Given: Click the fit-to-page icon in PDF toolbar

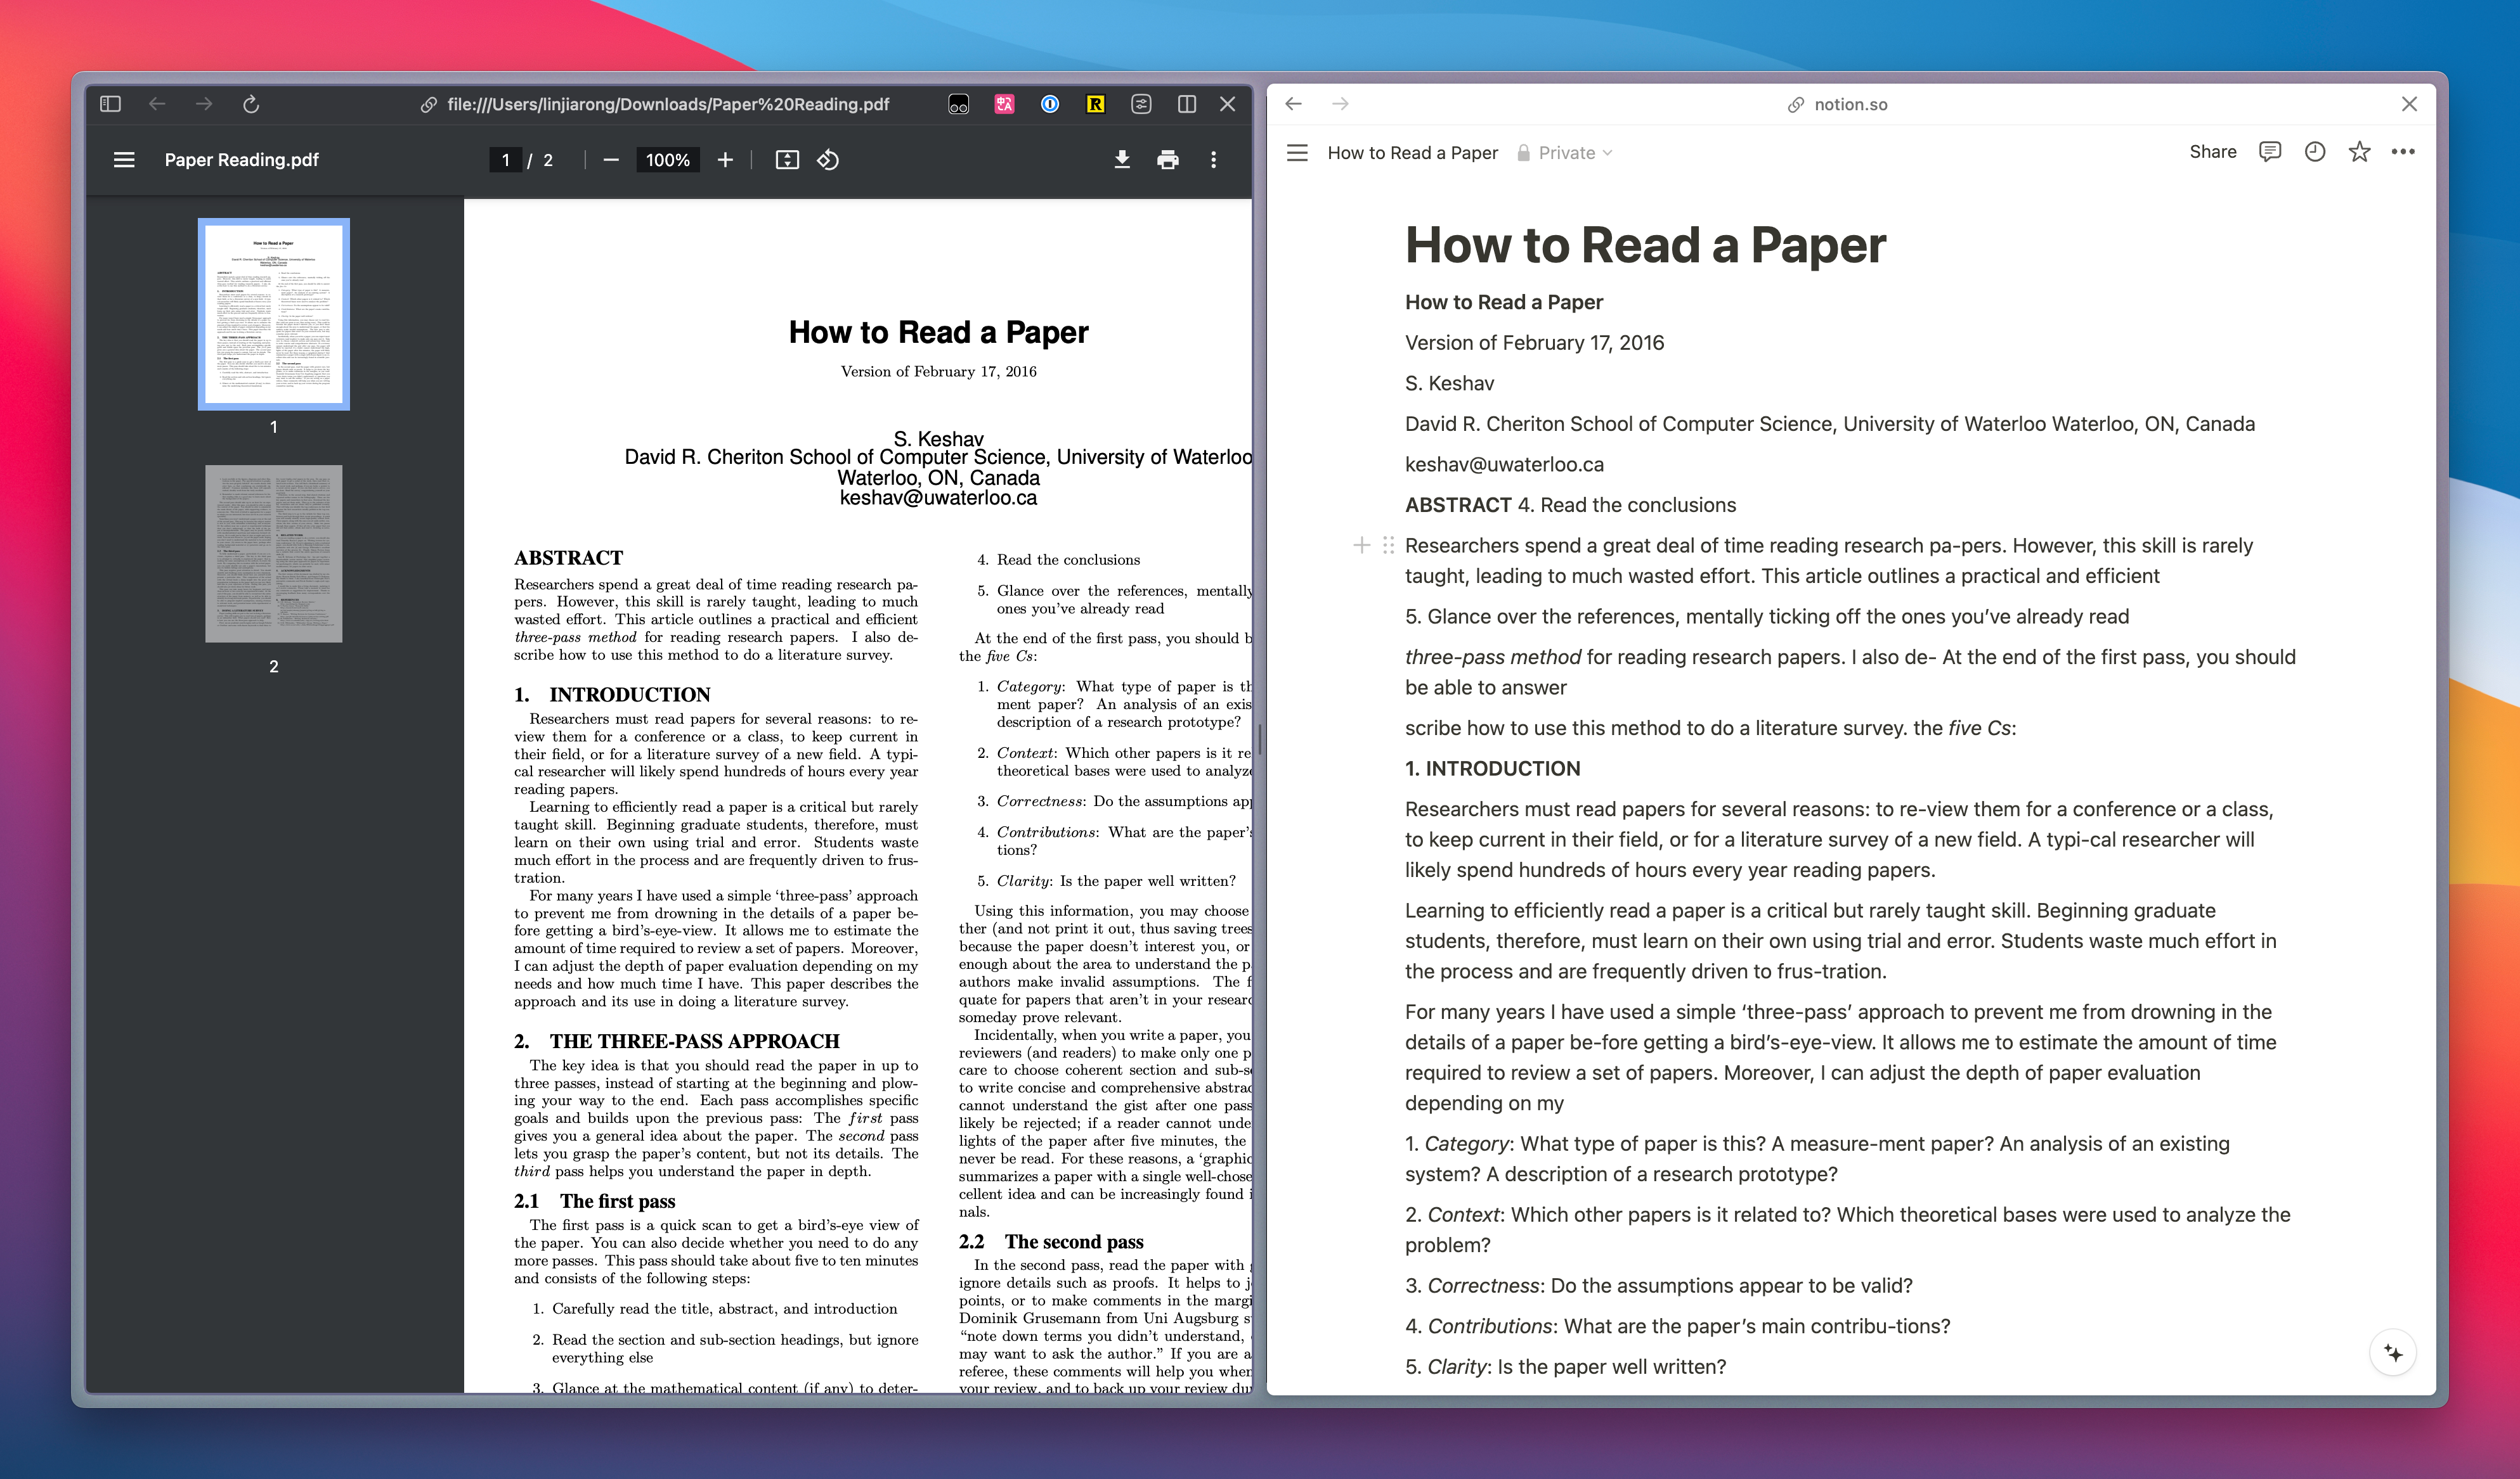Looking at the screenshot, I should pos(787,159).
